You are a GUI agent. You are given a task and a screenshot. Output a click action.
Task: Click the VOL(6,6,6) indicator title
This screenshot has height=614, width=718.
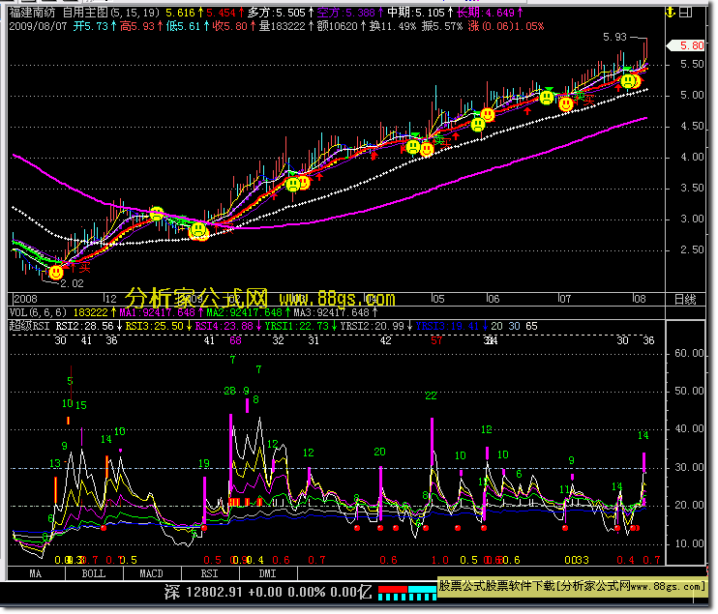pyautogui.click(x=38, y=312)
